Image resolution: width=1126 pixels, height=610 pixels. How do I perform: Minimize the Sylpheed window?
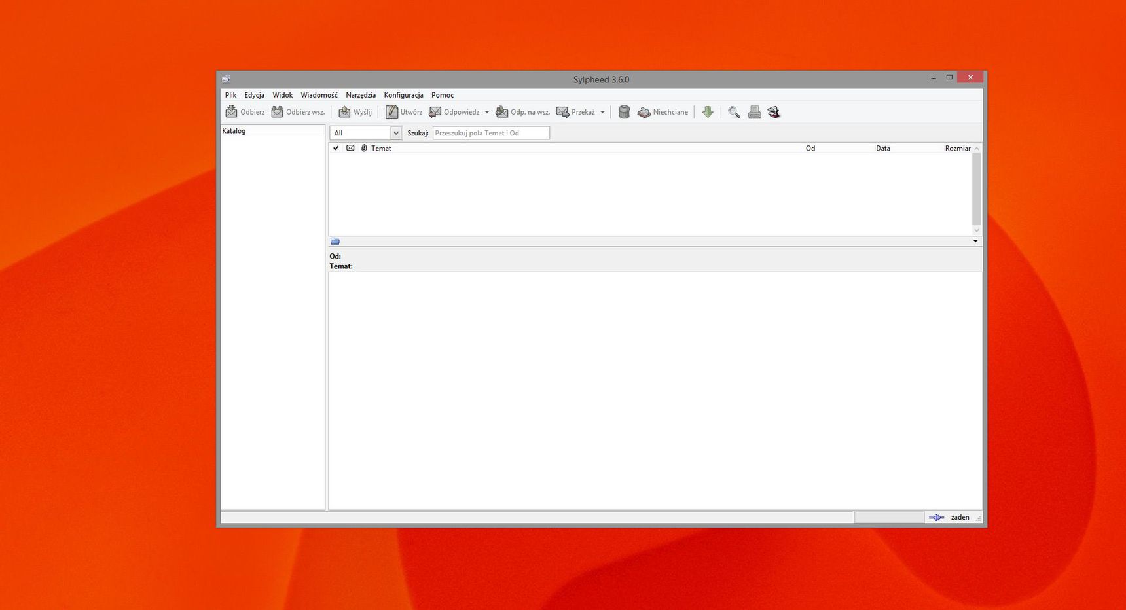tap(934, 77)
